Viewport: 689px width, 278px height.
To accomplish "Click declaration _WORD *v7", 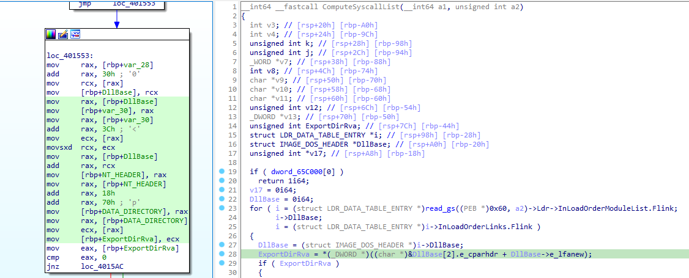I will point(269,62).
